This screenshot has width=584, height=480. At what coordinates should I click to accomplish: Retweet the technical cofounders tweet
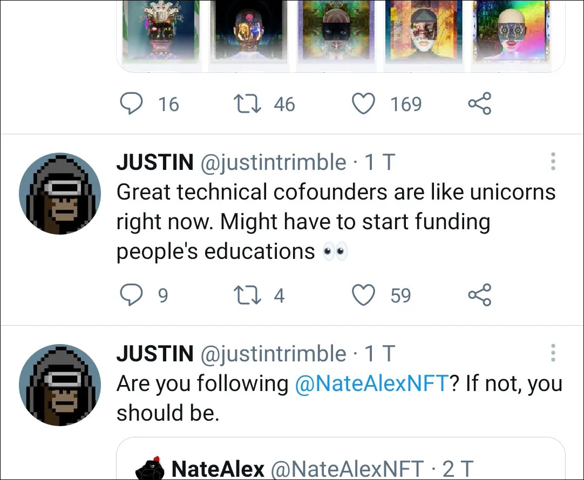247,295
